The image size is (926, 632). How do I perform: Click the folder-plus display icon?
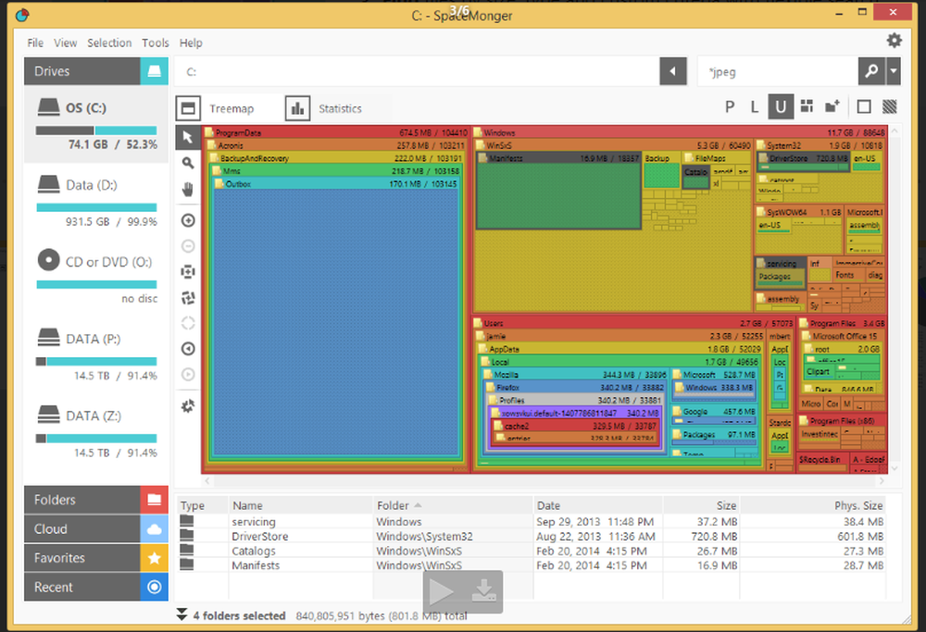click(832, 106)
